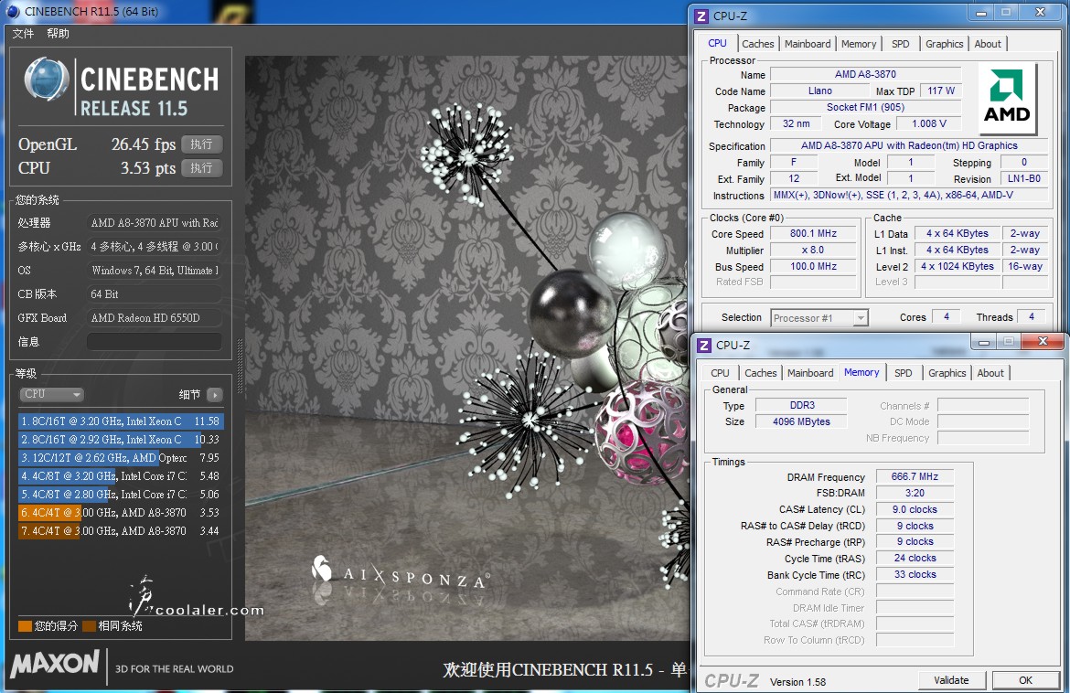Click the Cinebench title bar app icon
Viewport: 1070px width, 693px height.
[x=12, y=11]
